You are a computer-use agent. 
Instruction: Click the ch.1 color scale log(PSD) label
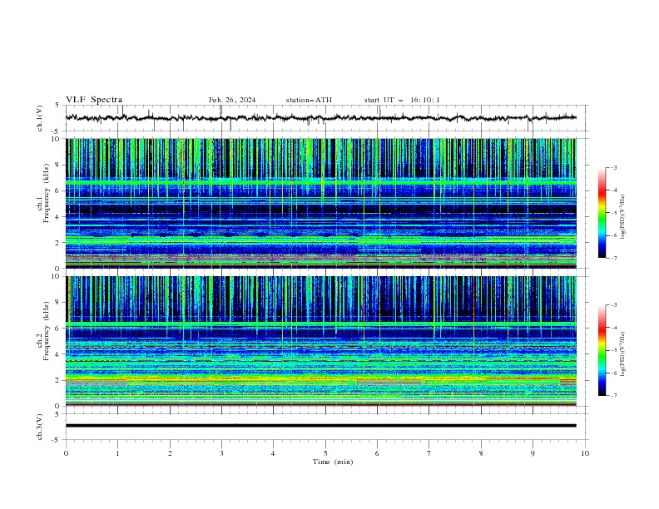(x=623, y=217)
